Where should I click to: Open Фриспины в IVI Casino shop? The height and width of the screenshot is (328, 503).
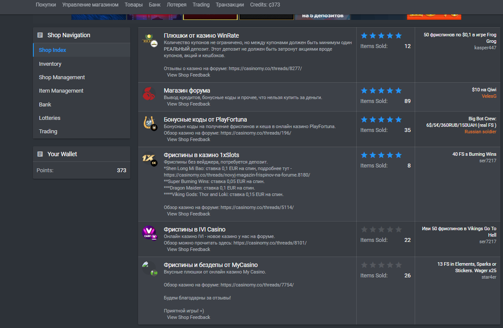click(x=194, y=230)
